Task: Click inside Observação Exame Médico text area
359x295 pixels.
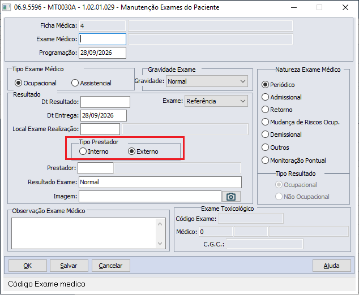Action: (84, 233)
